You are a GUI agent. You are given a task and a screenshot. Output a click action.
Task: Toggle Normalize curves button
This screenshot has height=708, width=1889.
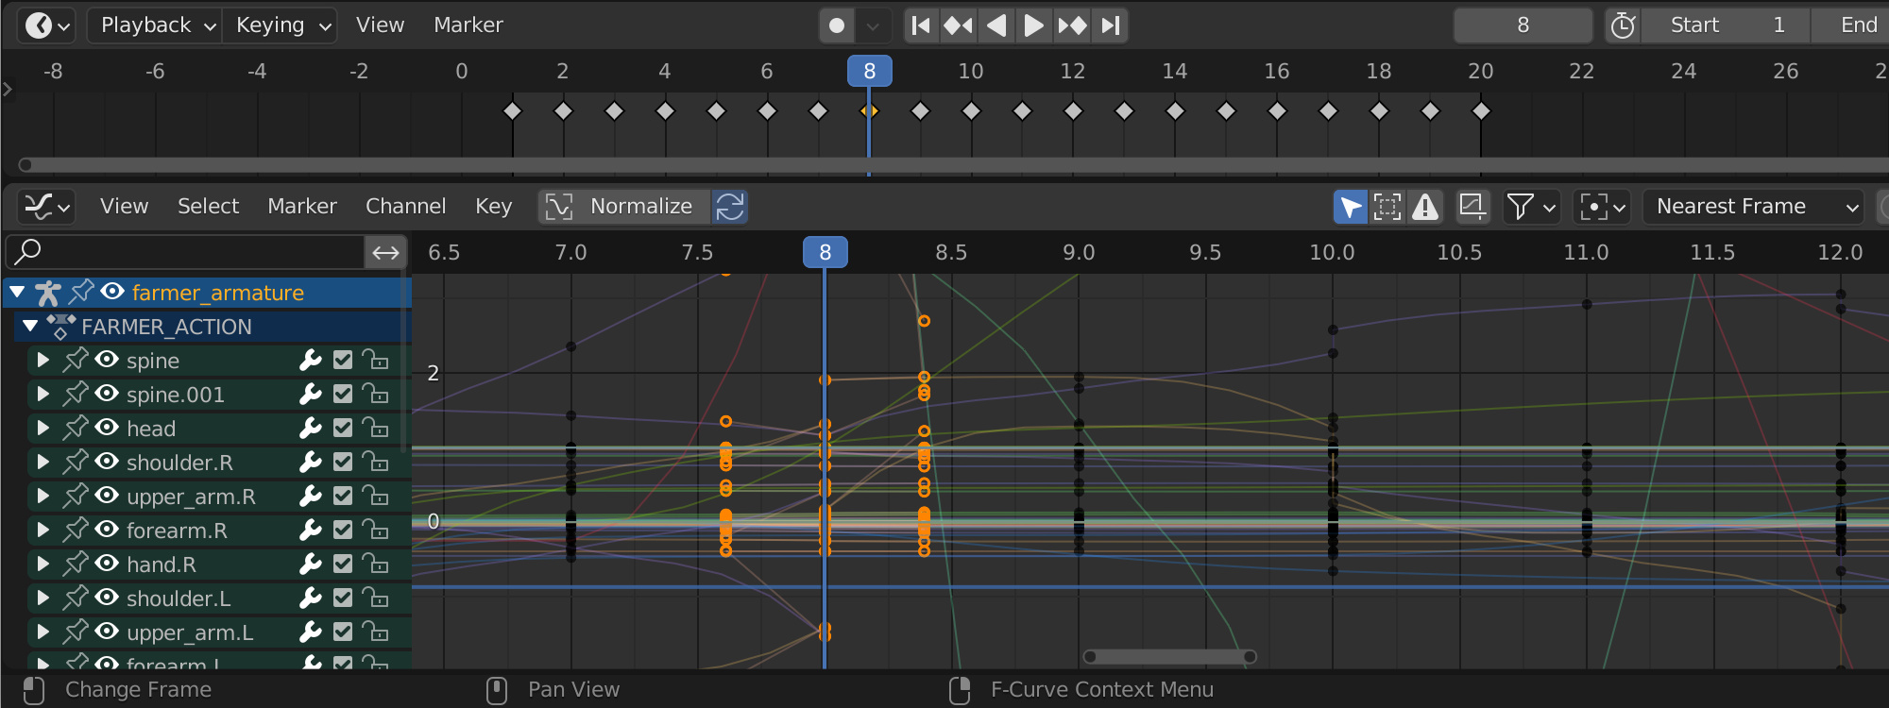[623, 207]
